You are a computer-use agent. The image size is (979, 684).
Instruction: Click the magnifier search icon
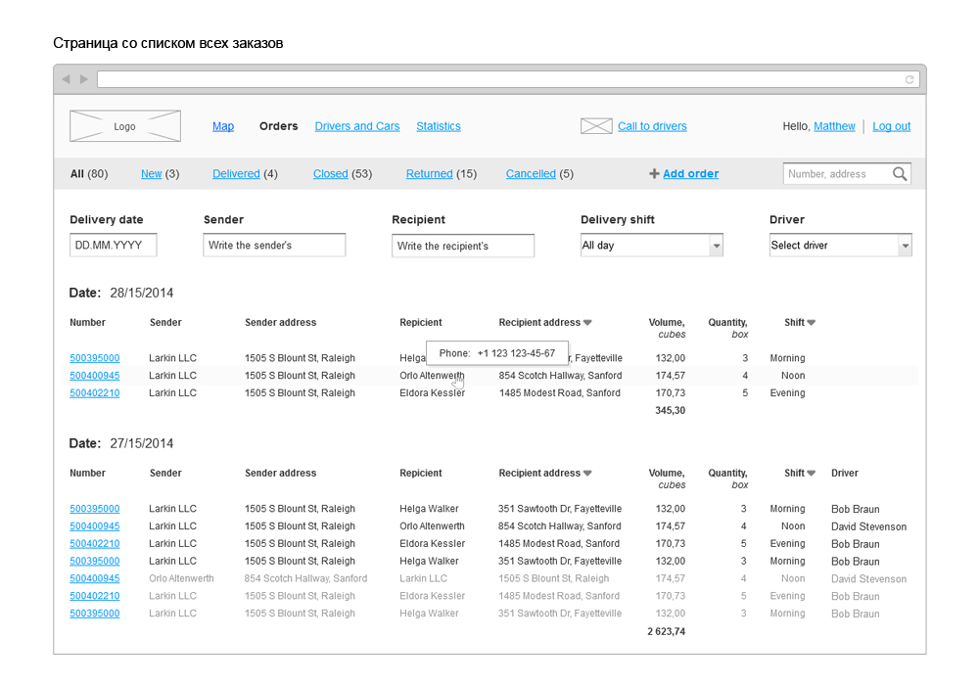pos(900,174)
